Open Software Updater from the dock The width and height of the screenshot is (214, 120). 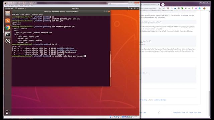pyautogui.click(x=8, y=41)
